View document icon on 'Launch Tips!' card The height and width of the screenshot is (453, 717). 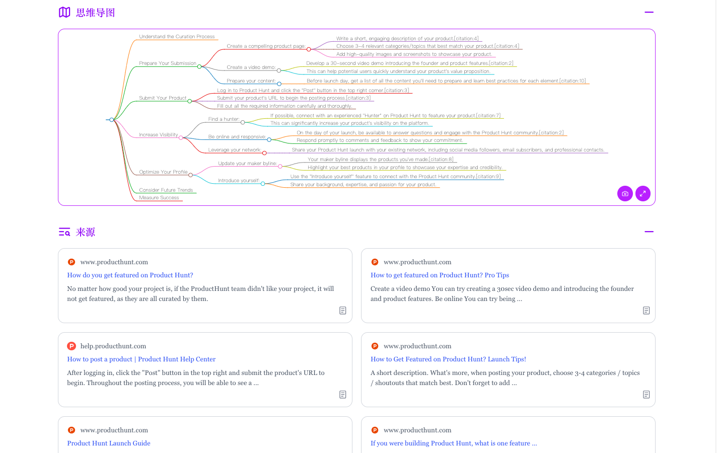tap(647, 395)
